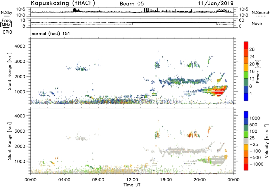Screen dimensions: 270x187
Task: Click the velocity panel 'Slant Range [km]' label
Action: point(9,141)
